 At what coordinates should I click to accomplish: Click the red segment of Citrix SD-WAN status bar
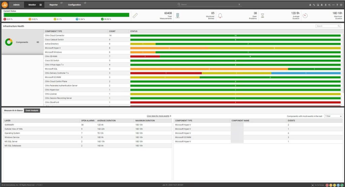click(145, 57)
